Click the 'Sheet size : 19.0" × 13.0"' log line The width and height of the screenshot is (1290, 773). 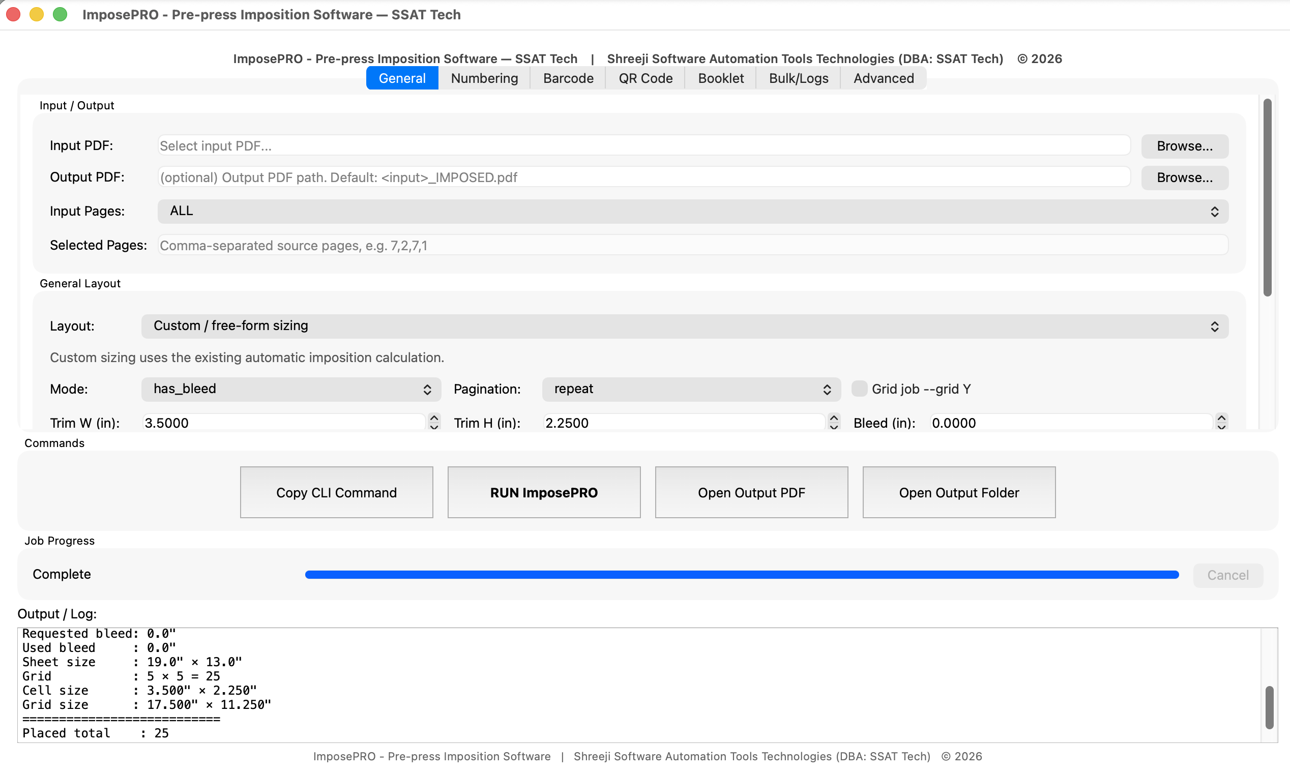pos(132,662)
